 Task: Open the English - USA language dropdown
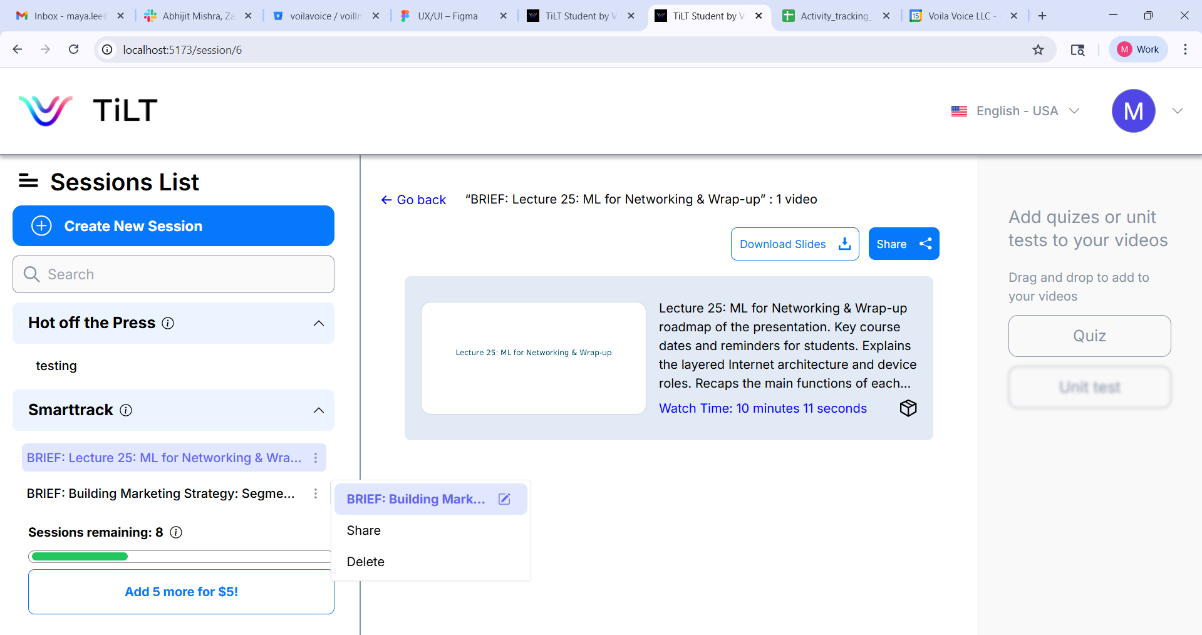click(1015, 111)
